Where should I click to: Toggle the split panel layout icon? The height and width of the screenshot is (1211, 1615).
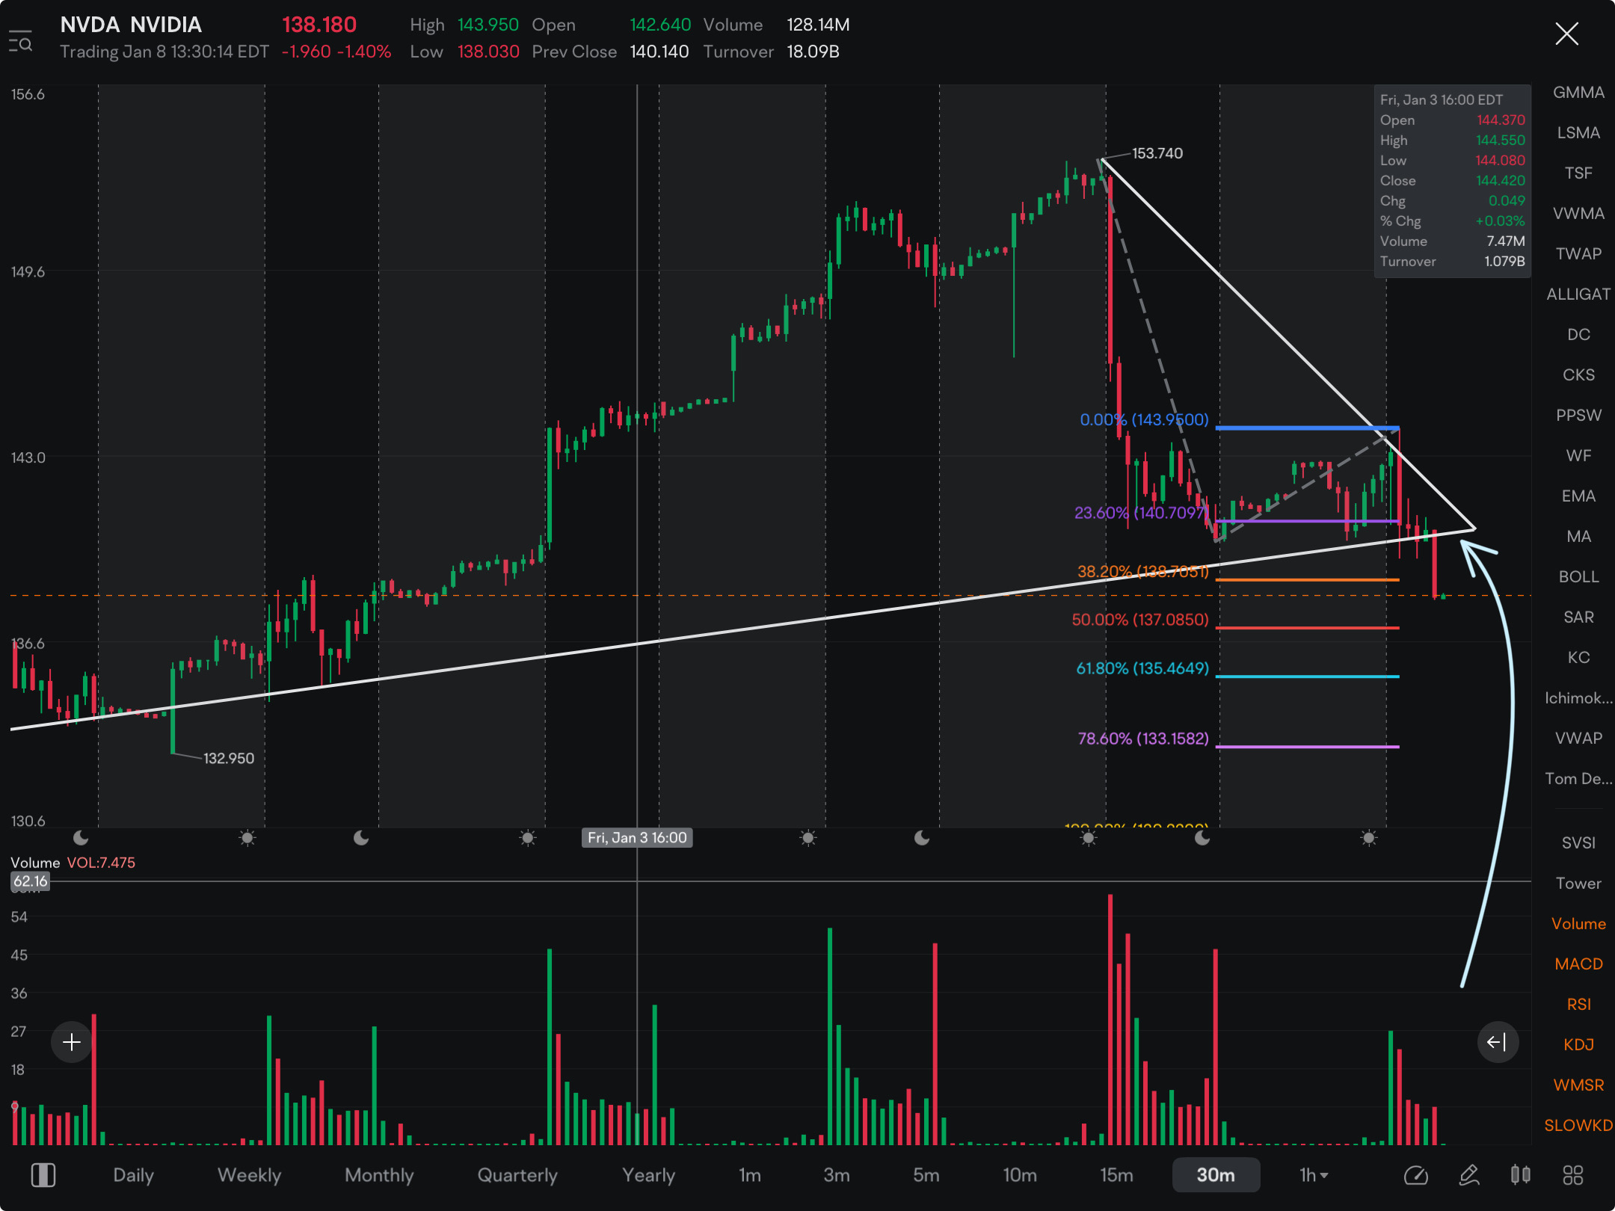(43, 1175)
